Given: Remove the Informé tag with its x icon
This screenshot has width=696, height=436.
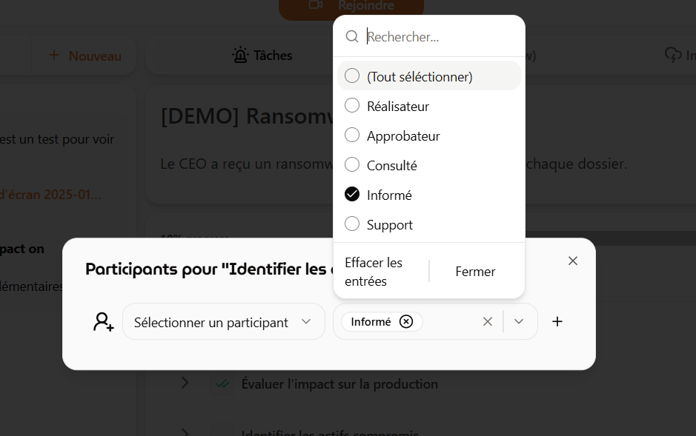Looking at the screenshot, I should (406, 321).
